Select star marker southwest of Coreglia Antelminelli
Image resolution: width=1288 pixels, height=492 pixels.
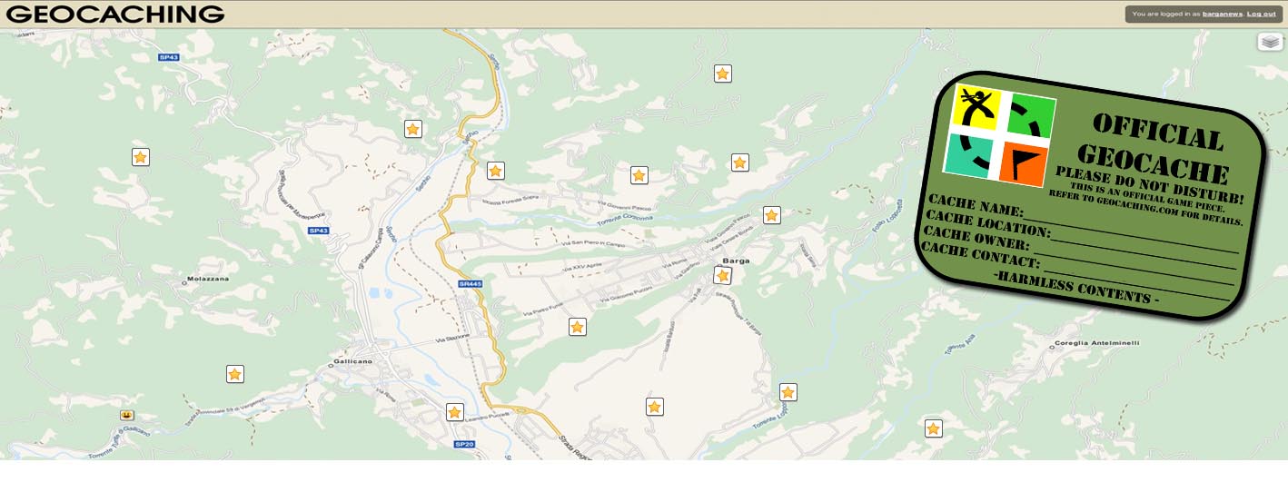(x=933, y=428)
